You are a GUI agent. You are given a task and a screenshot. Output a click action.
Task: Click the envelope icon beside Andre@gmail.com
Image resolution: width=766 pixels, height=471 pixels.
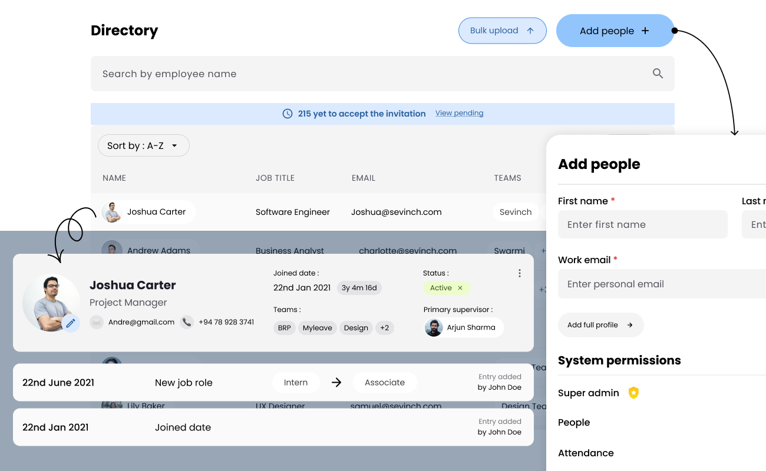point(97,322)
